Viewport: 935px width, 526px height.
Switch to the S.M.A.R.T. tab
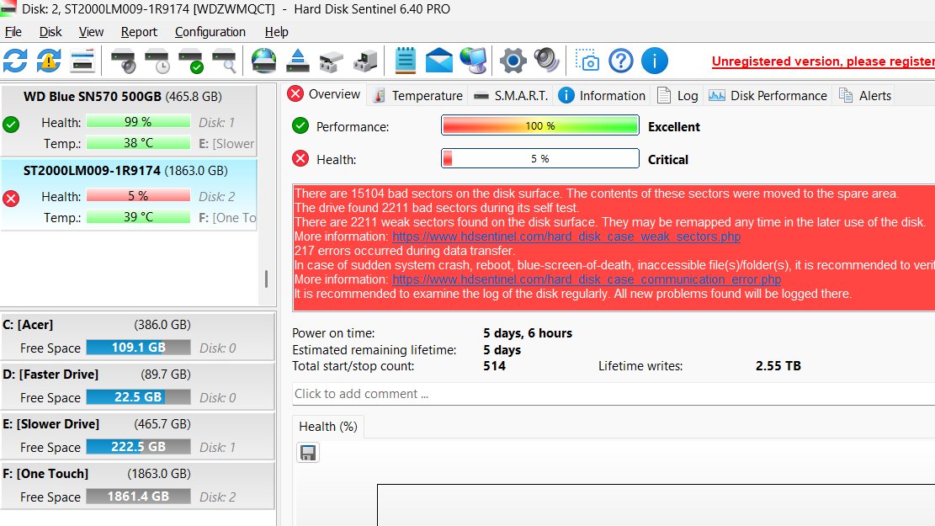coord(511,95)
